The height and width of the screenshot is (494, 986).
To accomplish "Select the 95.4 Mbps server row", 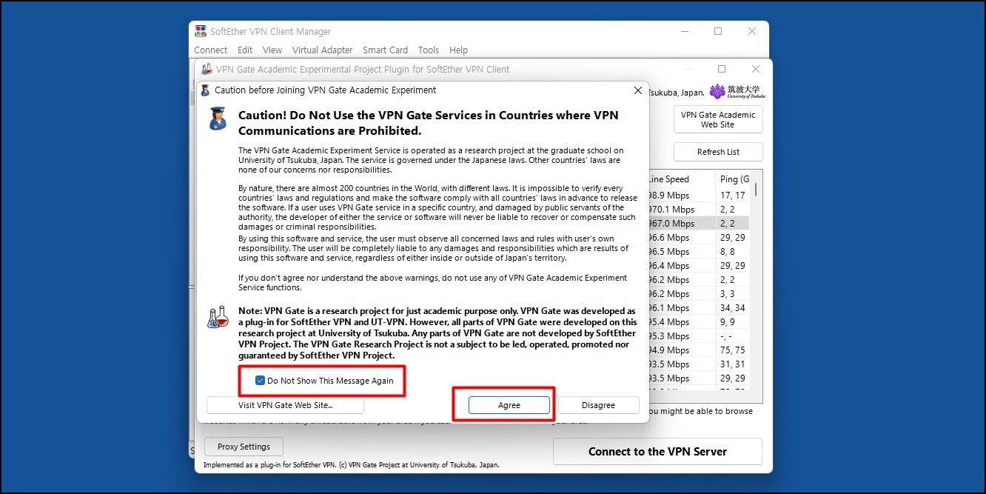I will tap(699, 322).
